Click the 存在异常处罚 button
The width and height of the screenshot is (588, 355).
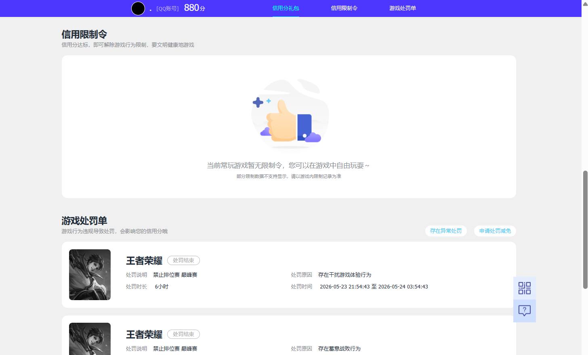446,231
